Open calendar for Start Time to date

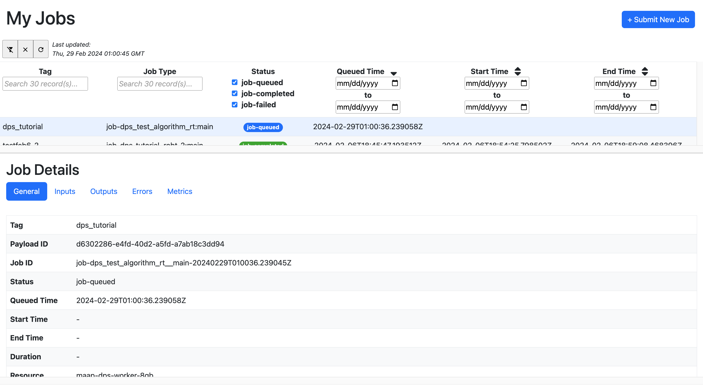click(x=524, y=107)
